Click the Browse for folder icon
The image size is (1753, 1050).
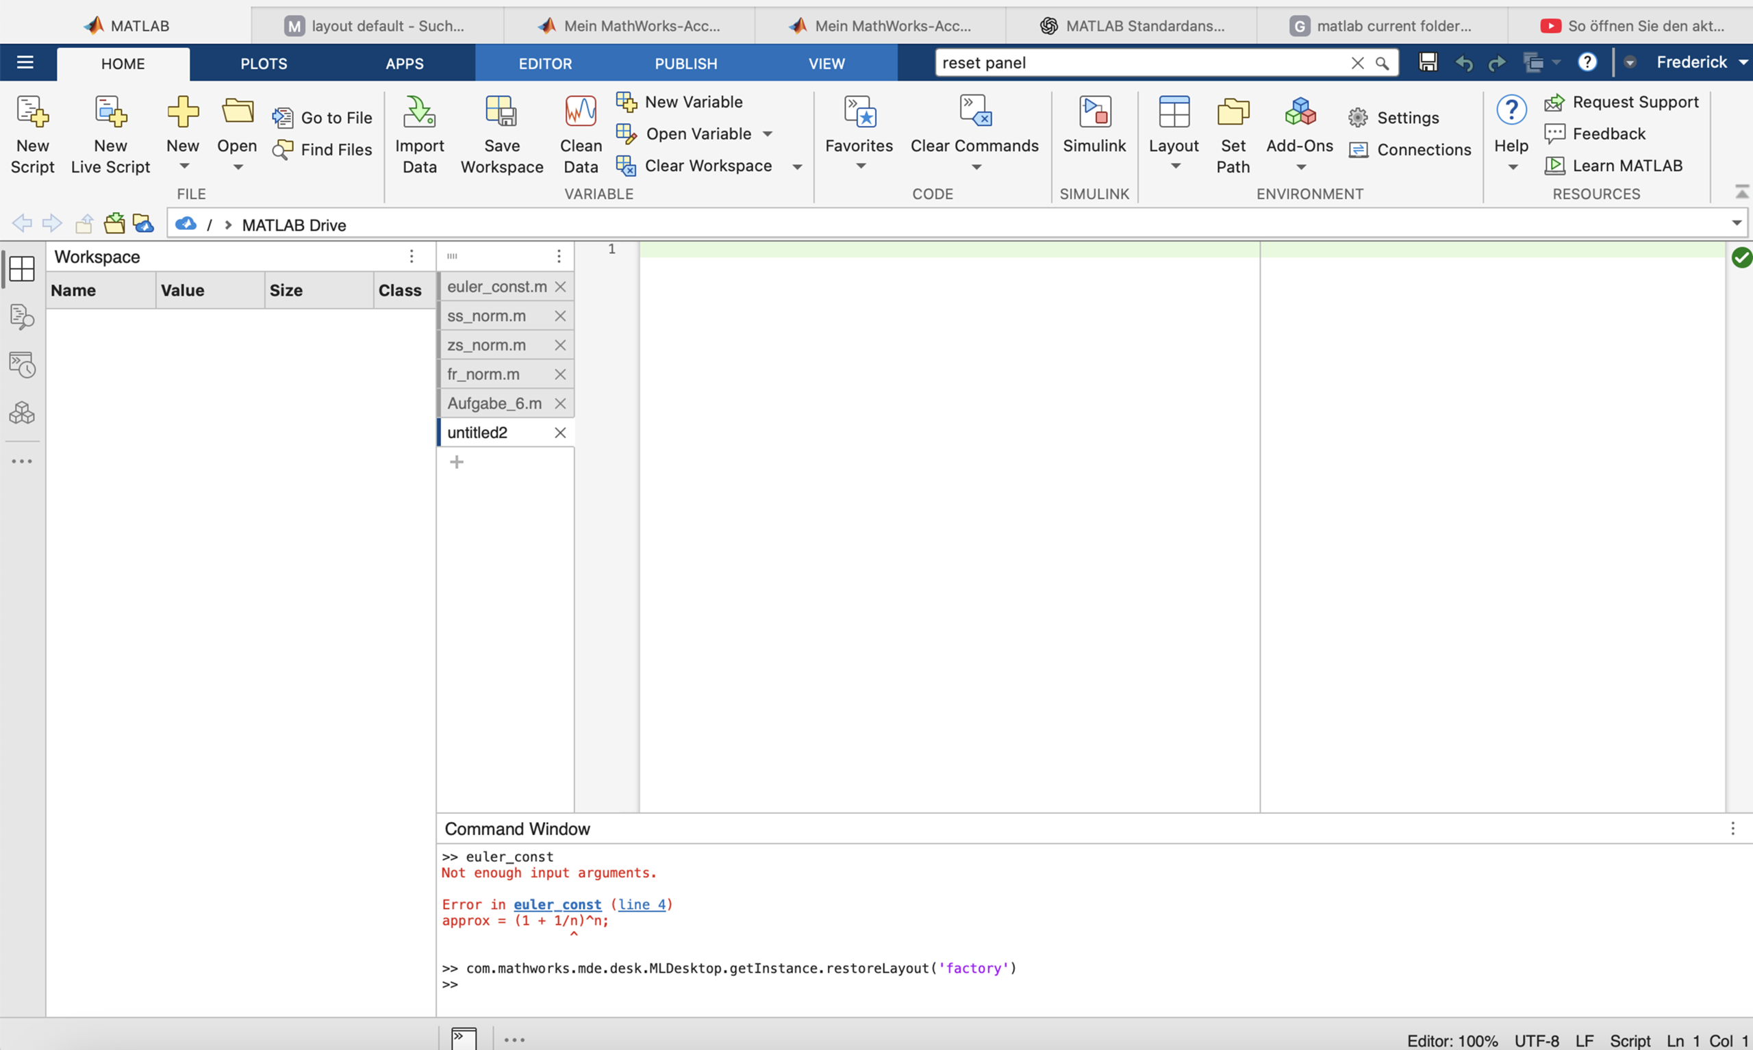(114, 224)
